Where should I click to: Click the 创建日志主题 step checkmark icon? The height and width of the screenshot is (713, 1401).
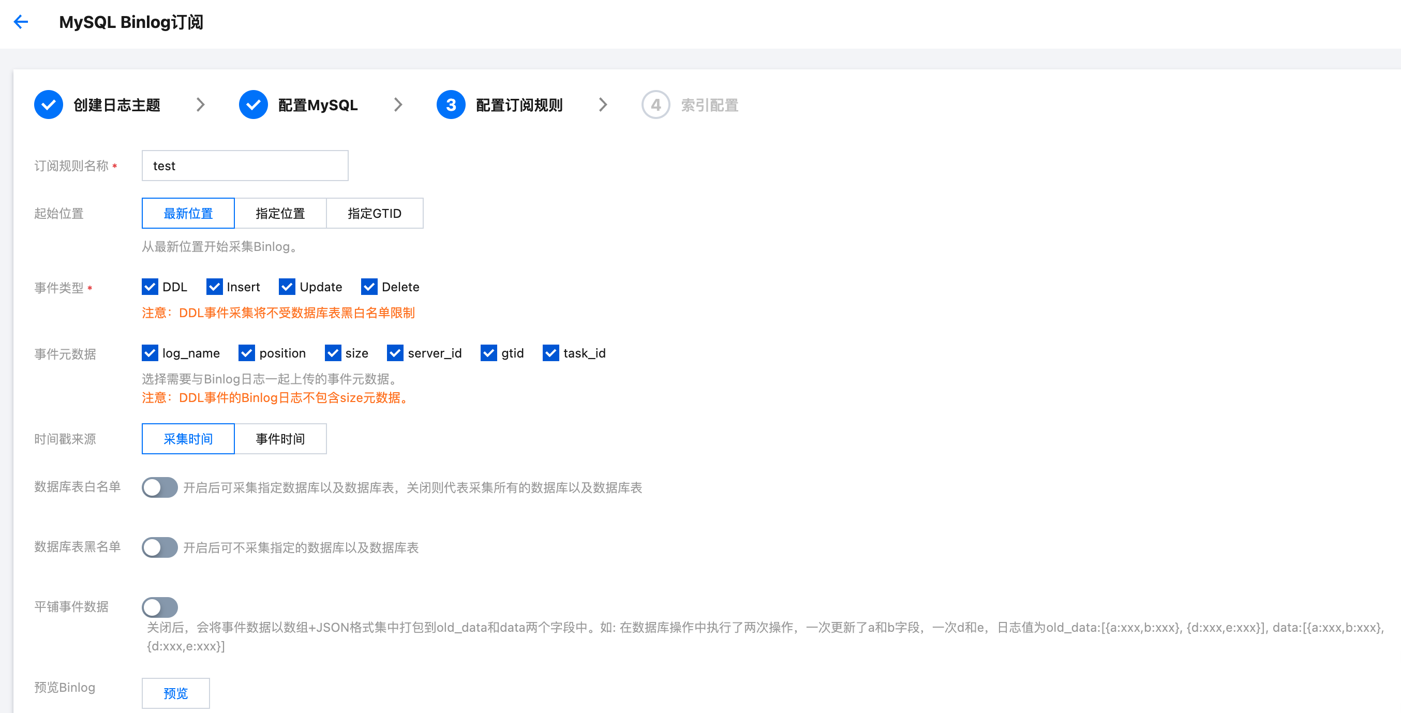[49, 105]
